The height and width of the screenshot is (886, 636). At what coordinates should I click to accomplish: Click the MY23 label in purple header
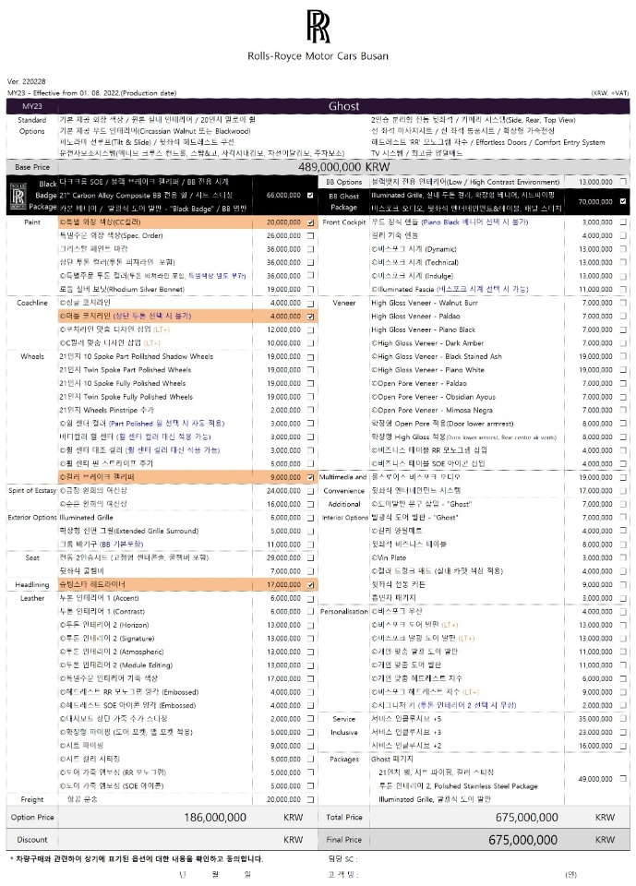click(31, 106)
